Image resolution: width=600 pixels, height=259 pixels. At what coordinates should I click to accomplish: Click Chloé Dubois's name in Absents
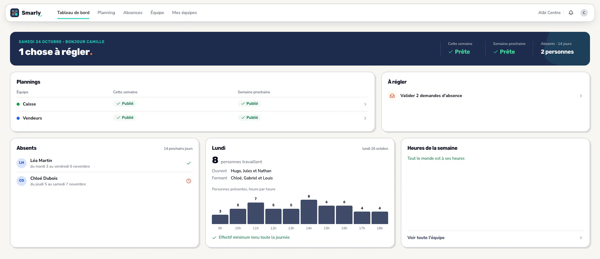click(x=44, y=178)
